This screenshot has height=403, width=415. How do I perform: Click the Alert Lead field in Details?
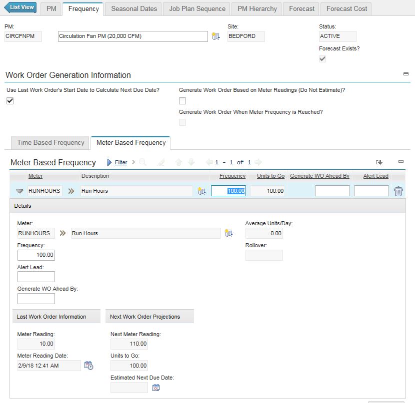tap(36, 277)
